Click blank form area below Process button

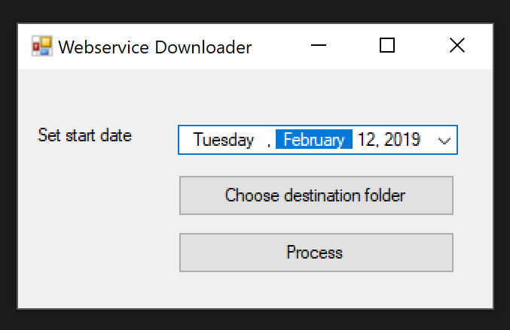pos(316,289)
